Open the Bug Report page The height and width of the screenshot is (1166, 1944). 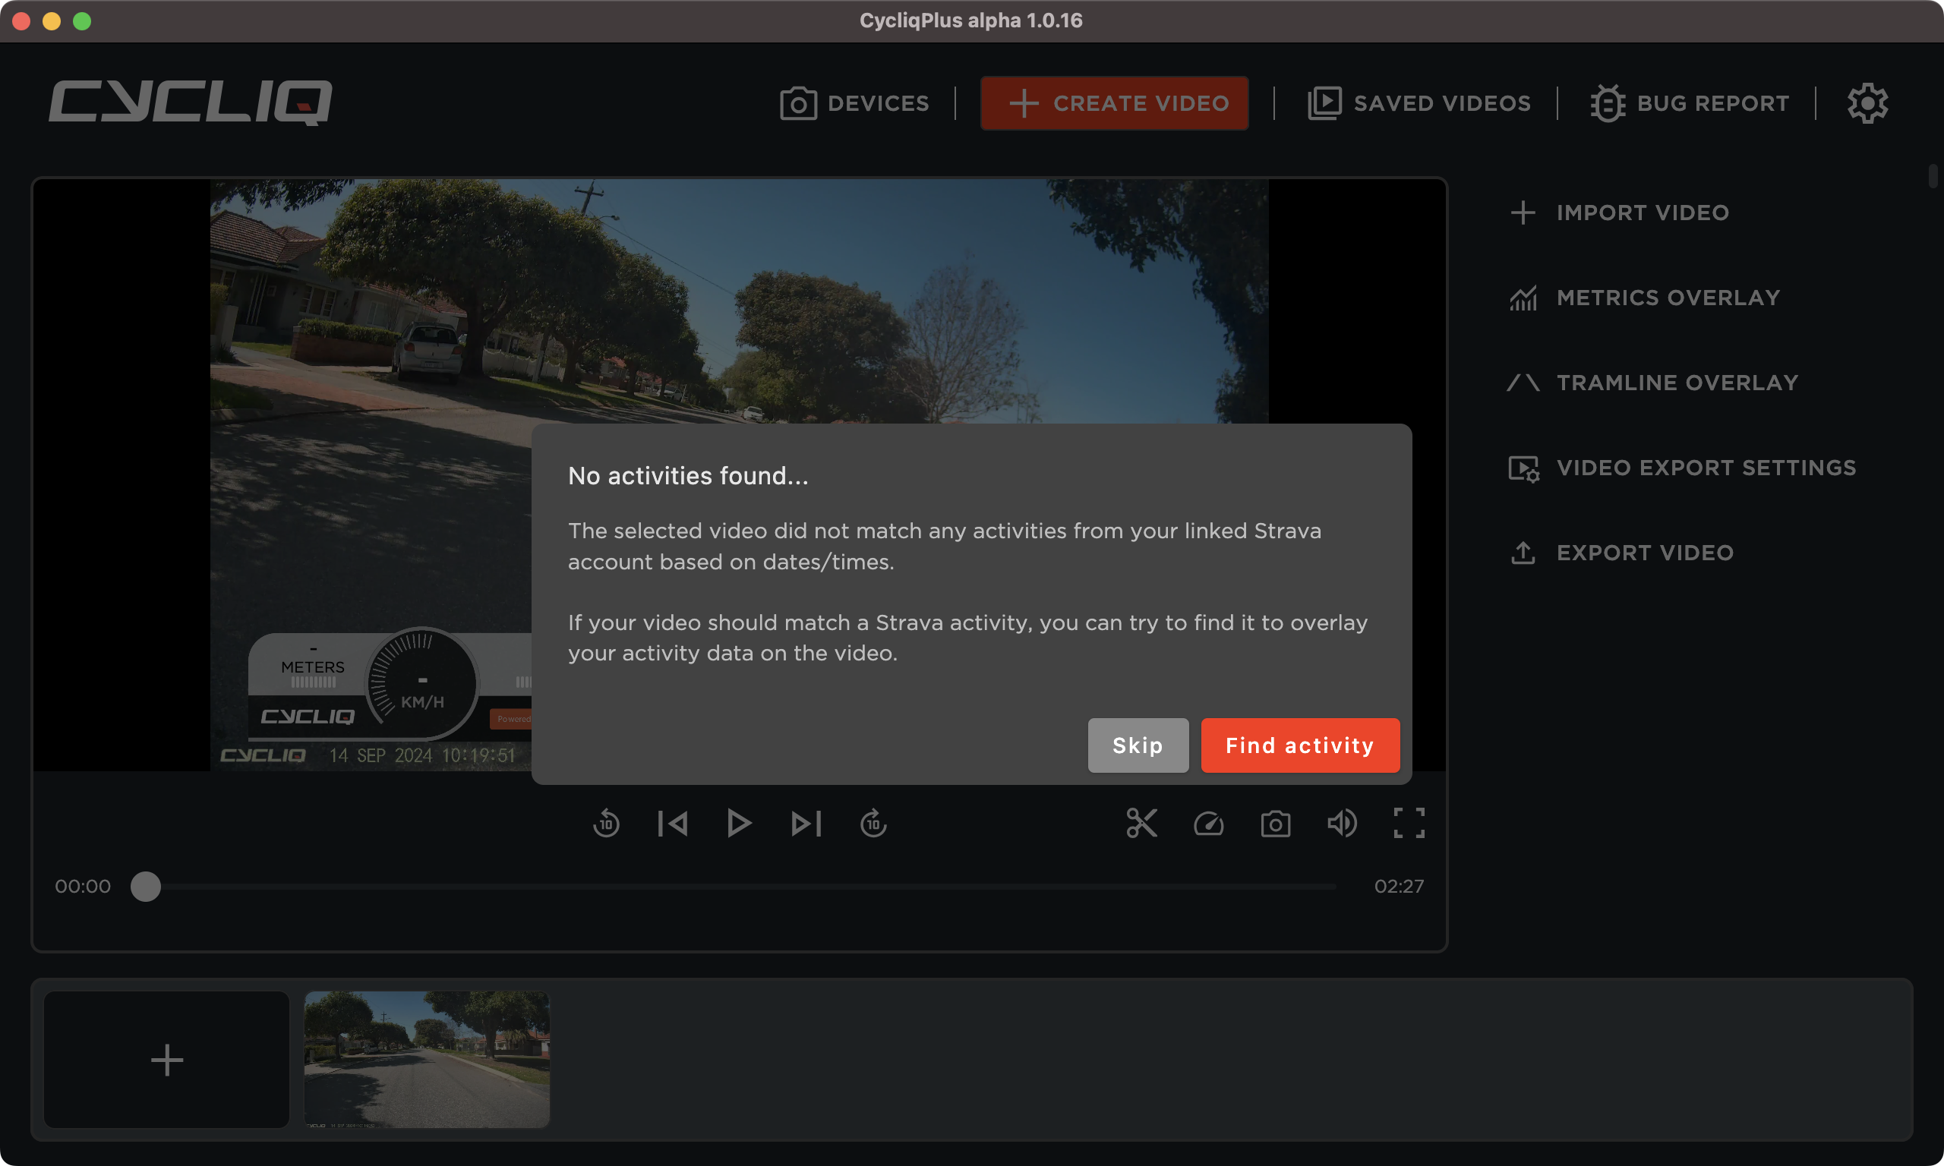tap(1690, 103)
